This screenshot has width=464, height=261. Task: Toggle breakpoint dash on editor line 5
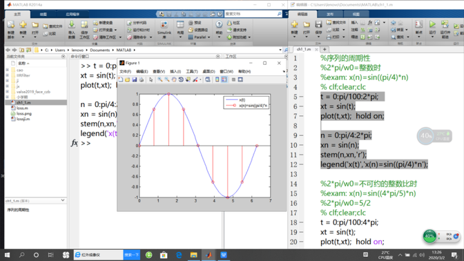point(301,97)
